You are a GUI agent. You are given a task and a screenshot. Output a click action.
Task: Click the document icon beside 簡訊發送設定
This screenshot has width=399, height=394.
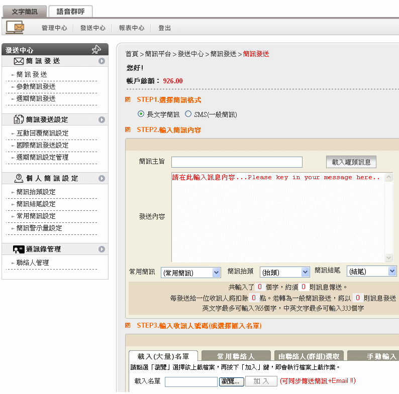click(19, 119)
